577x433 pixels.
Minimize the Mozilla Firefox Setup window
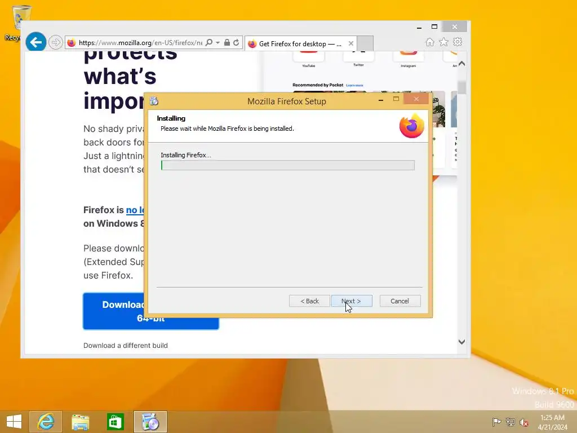point(381,99)
